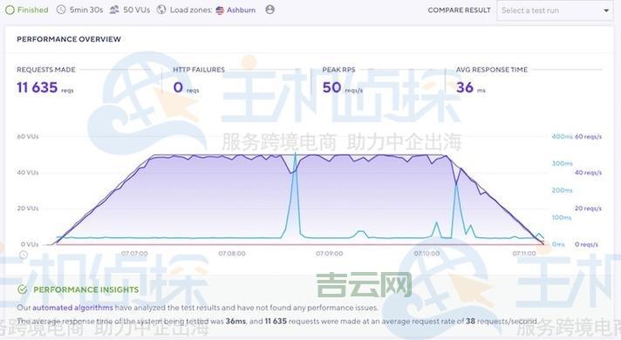Click the 38 requests/second text in insights
This screenshot has width=621, height=340.
pyautogui.click(x=502, y=321)
